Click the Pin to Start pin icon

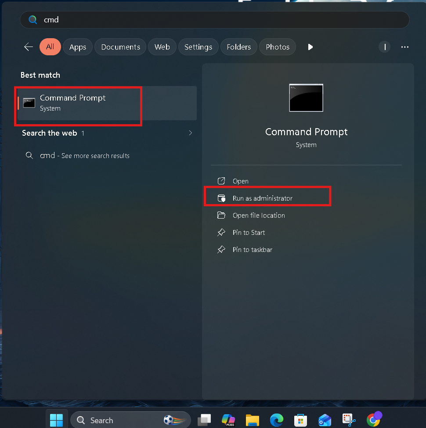point(221,233)
